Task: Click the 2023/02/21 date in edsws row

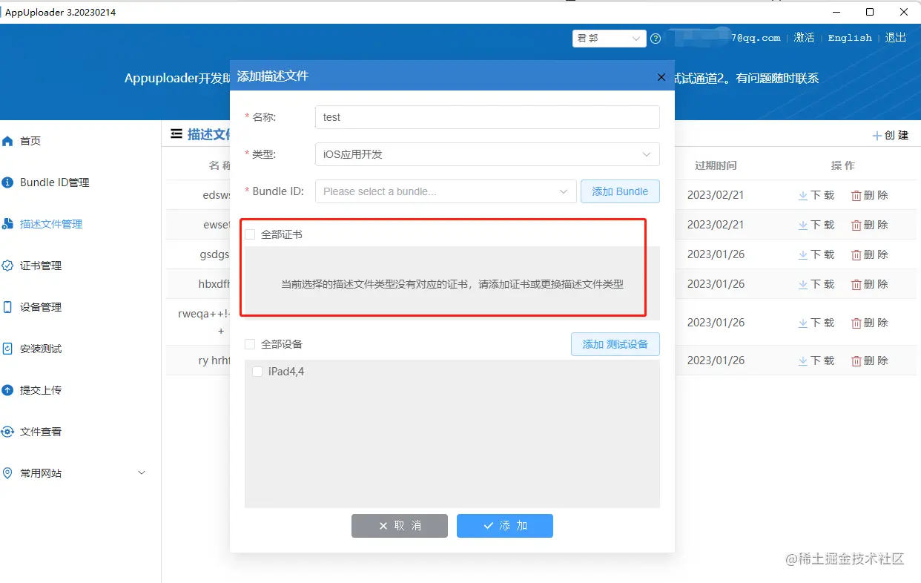Action: pyautogui.click(x=716, y=195)
